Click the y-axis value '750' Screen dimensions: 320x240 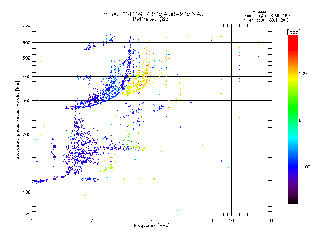click(x=27, y=25)
